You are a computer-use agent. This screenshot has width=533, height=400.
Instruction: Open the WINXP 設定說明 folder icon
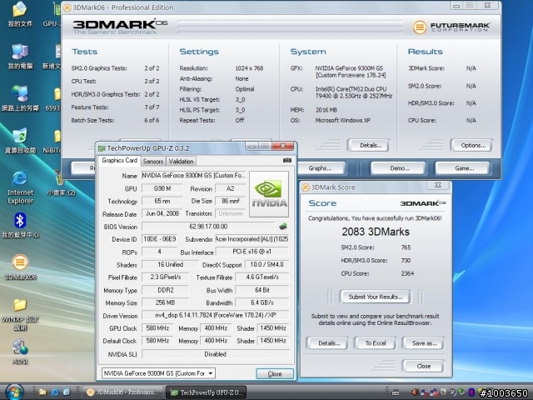pyautogui.click(x=20, y=315)
